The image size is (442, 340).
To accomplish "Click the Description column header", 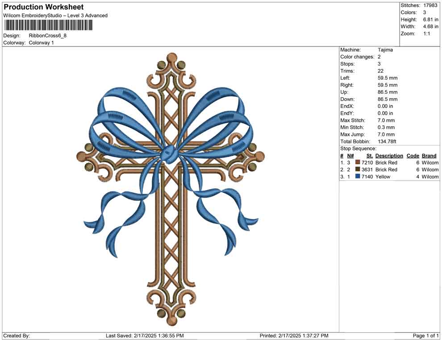I will pos(389,155).
